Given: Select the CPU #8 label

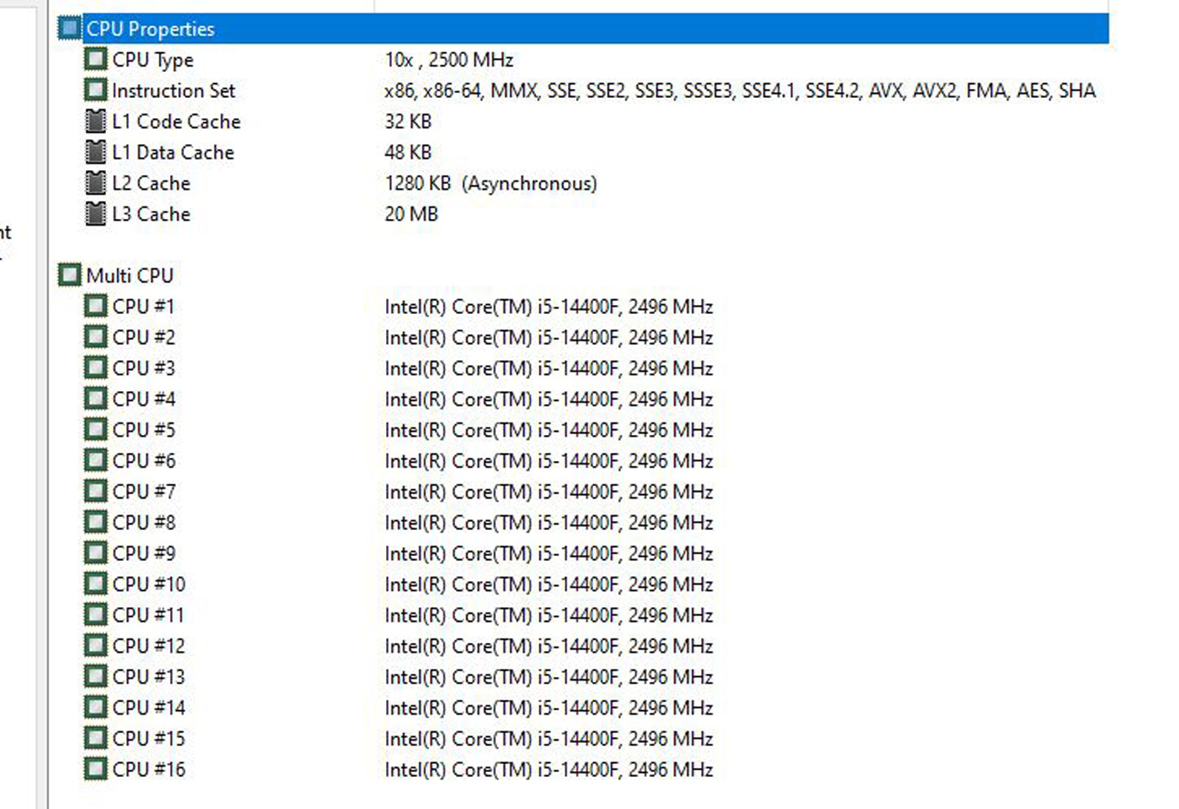Looking at the screenshot, I should tap(143, 523).
